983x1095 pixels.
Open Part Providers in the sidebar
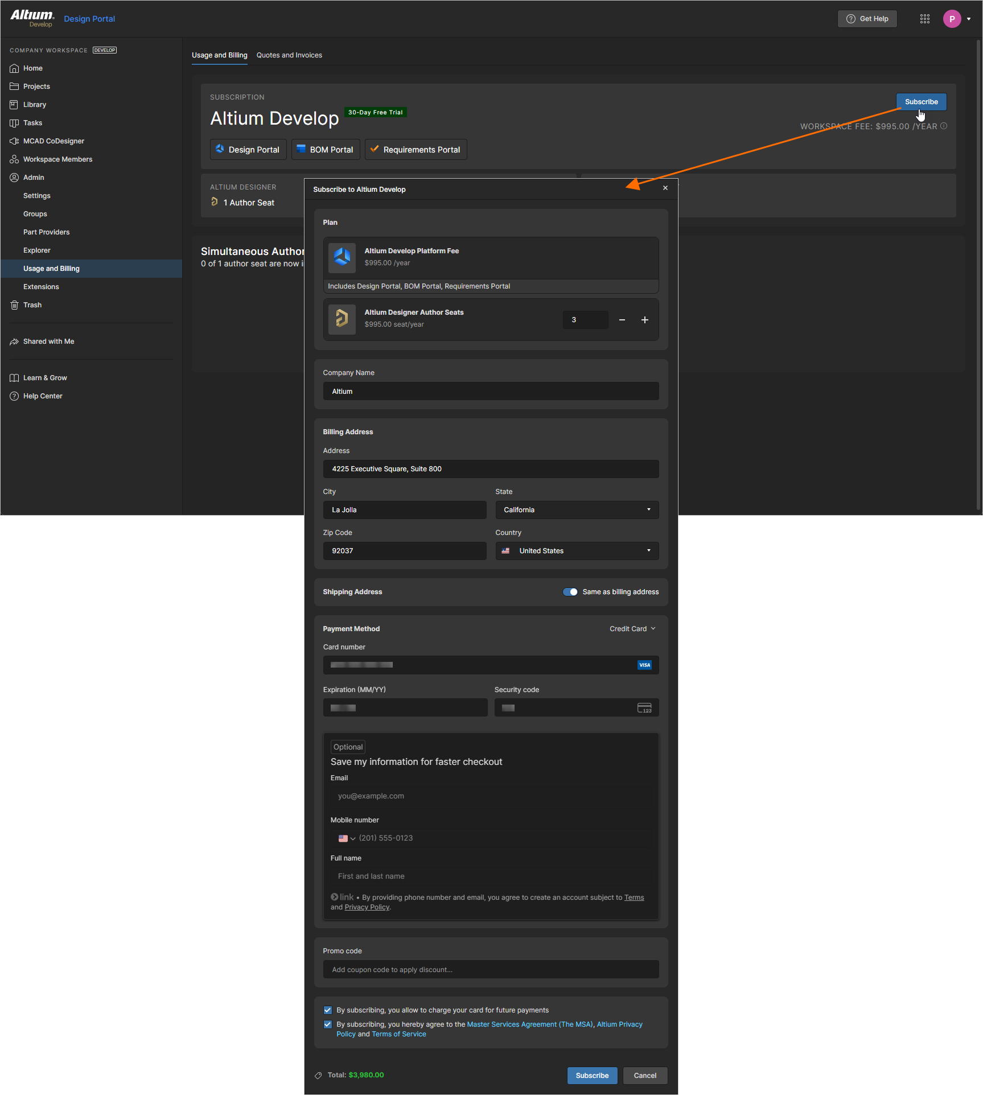point(47,232)
